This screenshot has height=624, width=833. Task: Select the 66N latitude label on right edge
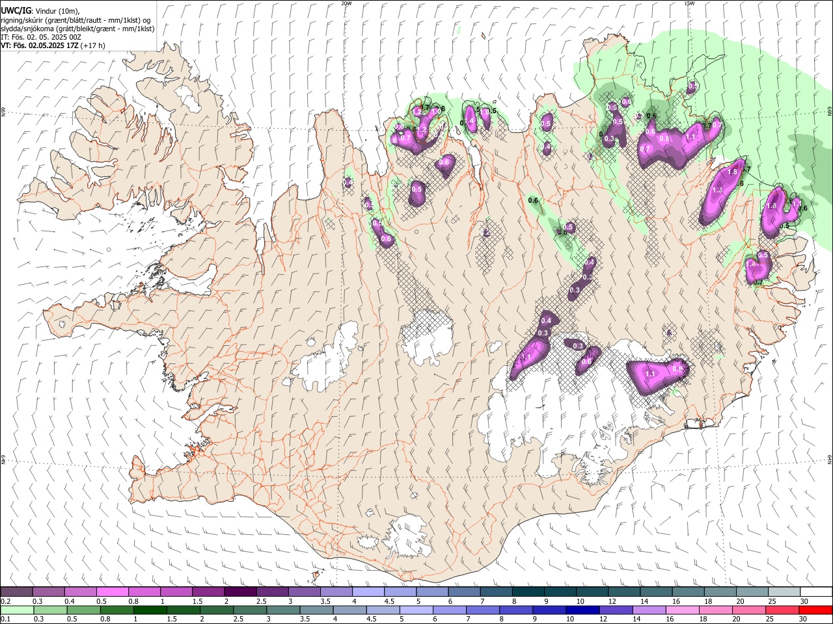click(830, 112)
